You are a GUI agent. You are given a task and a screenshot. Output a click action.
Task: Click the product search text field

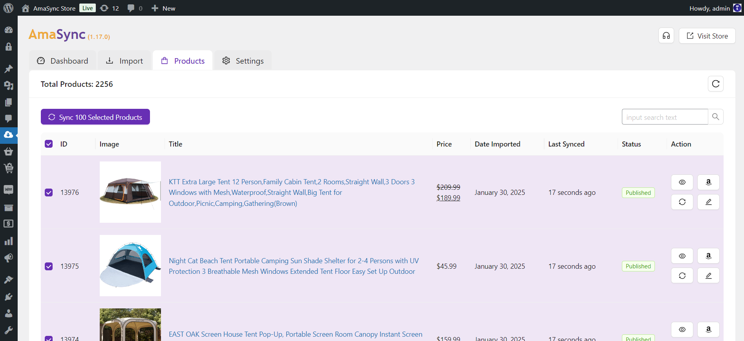(x=664, y=117)
